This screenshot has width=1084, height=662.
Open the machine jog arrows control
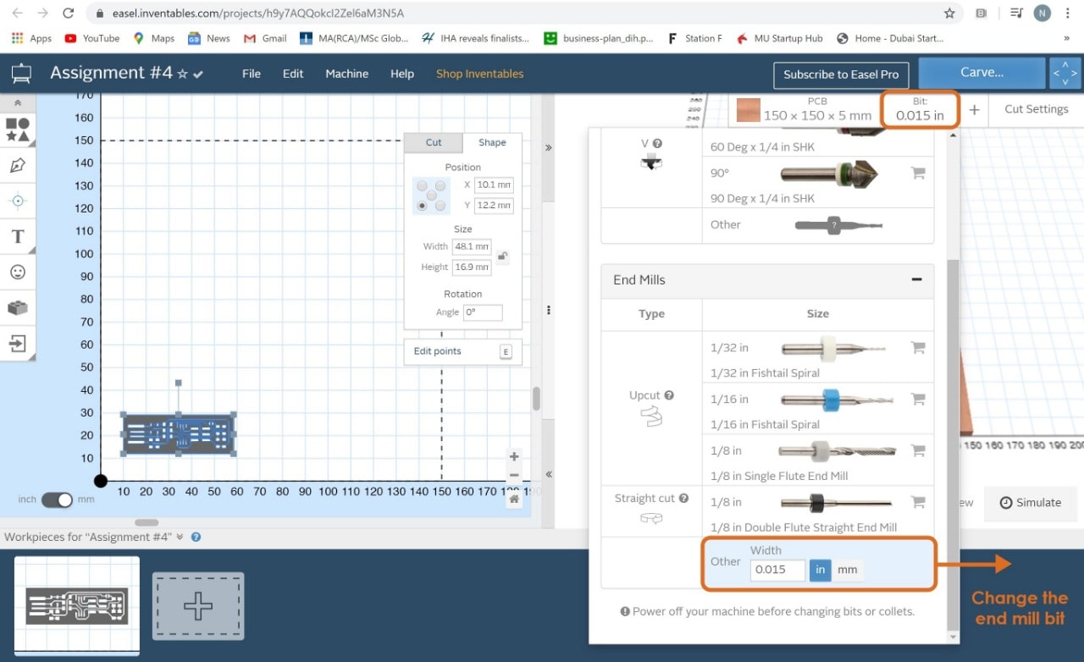point(1065,74)
